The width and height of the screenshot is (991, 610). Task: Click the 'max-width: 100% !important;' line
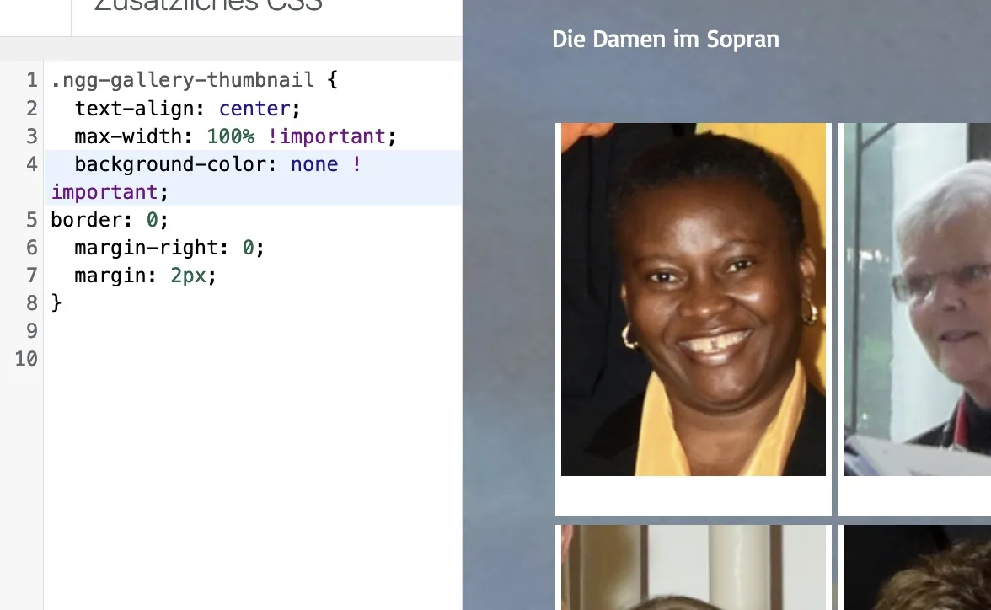click(235, 136)
